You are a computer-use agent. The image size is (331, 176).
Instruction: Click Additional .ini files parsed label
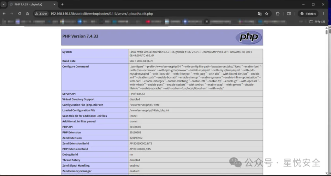(x=79, y=121)
